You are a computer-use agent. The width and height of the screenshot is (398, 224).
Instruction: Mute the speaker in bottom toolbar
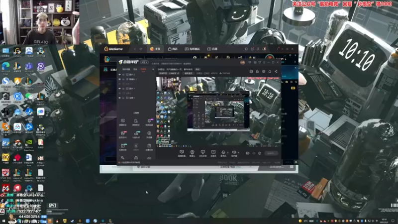point(234,153)
